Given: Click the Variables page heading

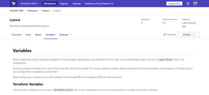Looking at the screenshot, I should tap(22, 51).
